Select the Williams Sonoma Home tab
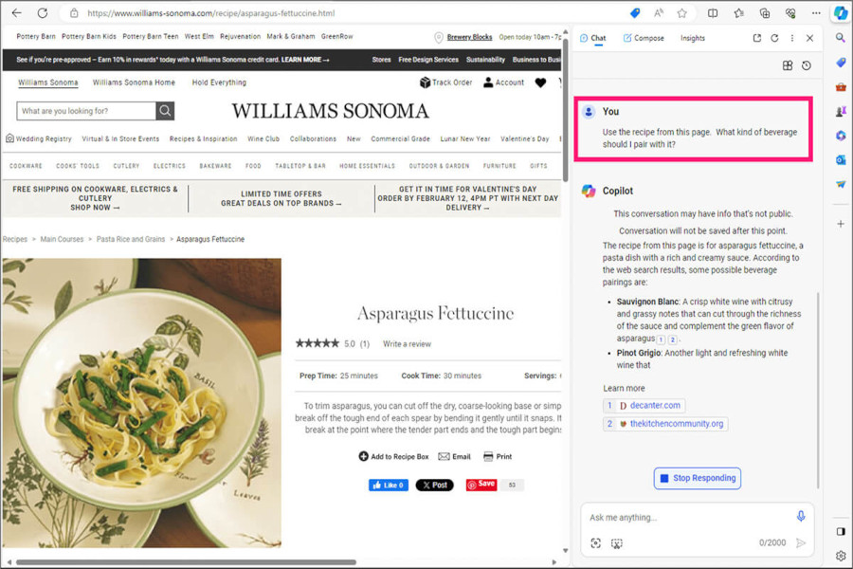Image resolution: width=853 pixels, height=569 pixels. [x=134, y=83]
